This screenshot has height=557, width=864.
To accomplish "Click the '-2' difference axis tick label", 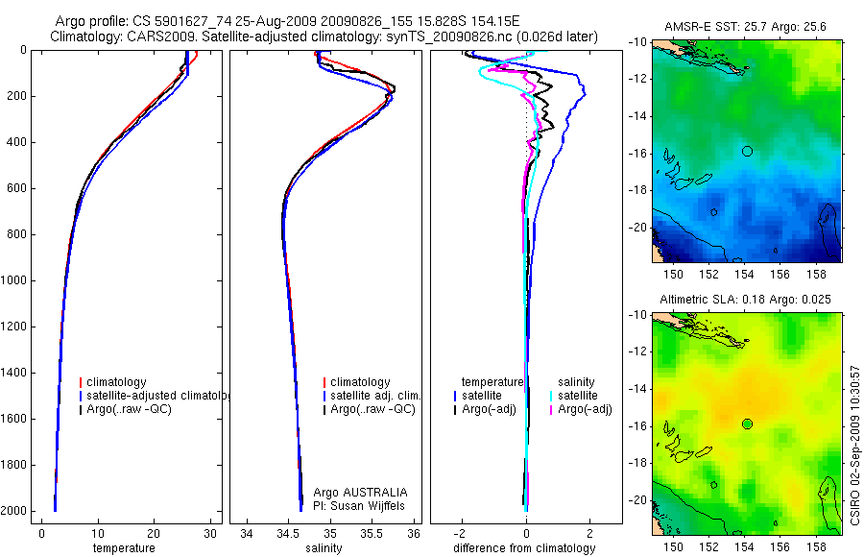I will tap(462, 534).
